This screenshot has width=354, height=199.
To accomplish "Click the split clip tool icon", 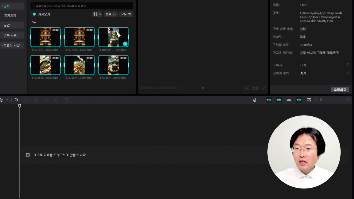I will tap(36, 100).
